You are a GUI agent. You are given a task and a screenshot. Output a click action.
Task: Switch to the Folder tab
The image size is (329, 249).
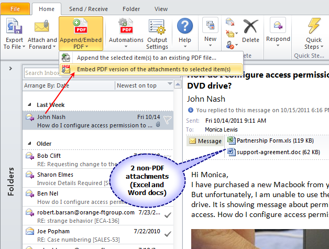(x=131, y=9)
